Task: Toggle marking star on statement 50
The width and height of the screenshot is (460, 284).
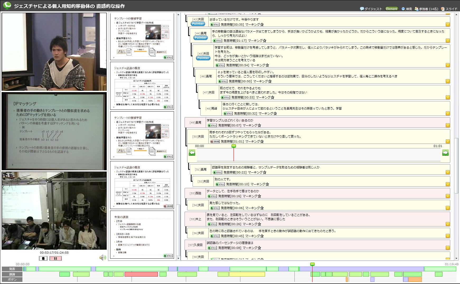Action: pyautogui.click(x=262, y=141)
